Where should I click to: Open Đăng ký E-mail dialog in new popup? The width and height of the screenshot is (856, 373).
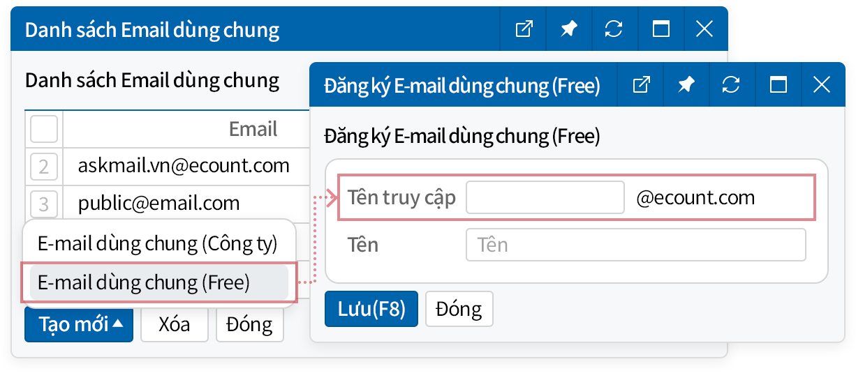tap(641, 85)
